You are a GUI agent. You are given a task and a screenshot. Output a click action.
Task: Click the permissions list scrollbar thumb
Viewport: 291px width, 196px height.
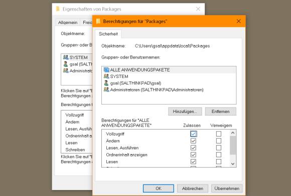pos(233,145)
